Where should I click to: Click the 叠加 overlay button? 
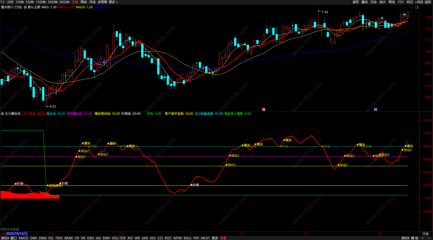[365, 2]
